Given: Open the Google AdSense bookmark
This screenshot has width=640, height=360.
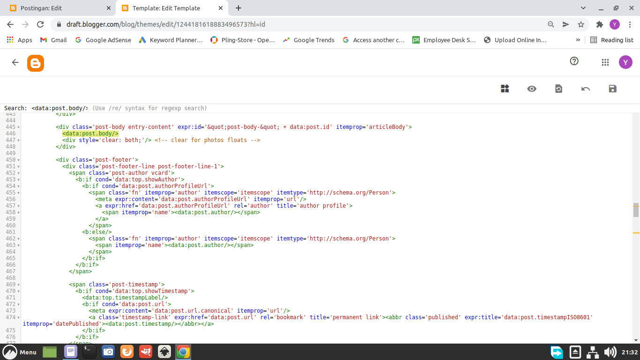Looking at the screenshot, I should click(x=103, y=40).
